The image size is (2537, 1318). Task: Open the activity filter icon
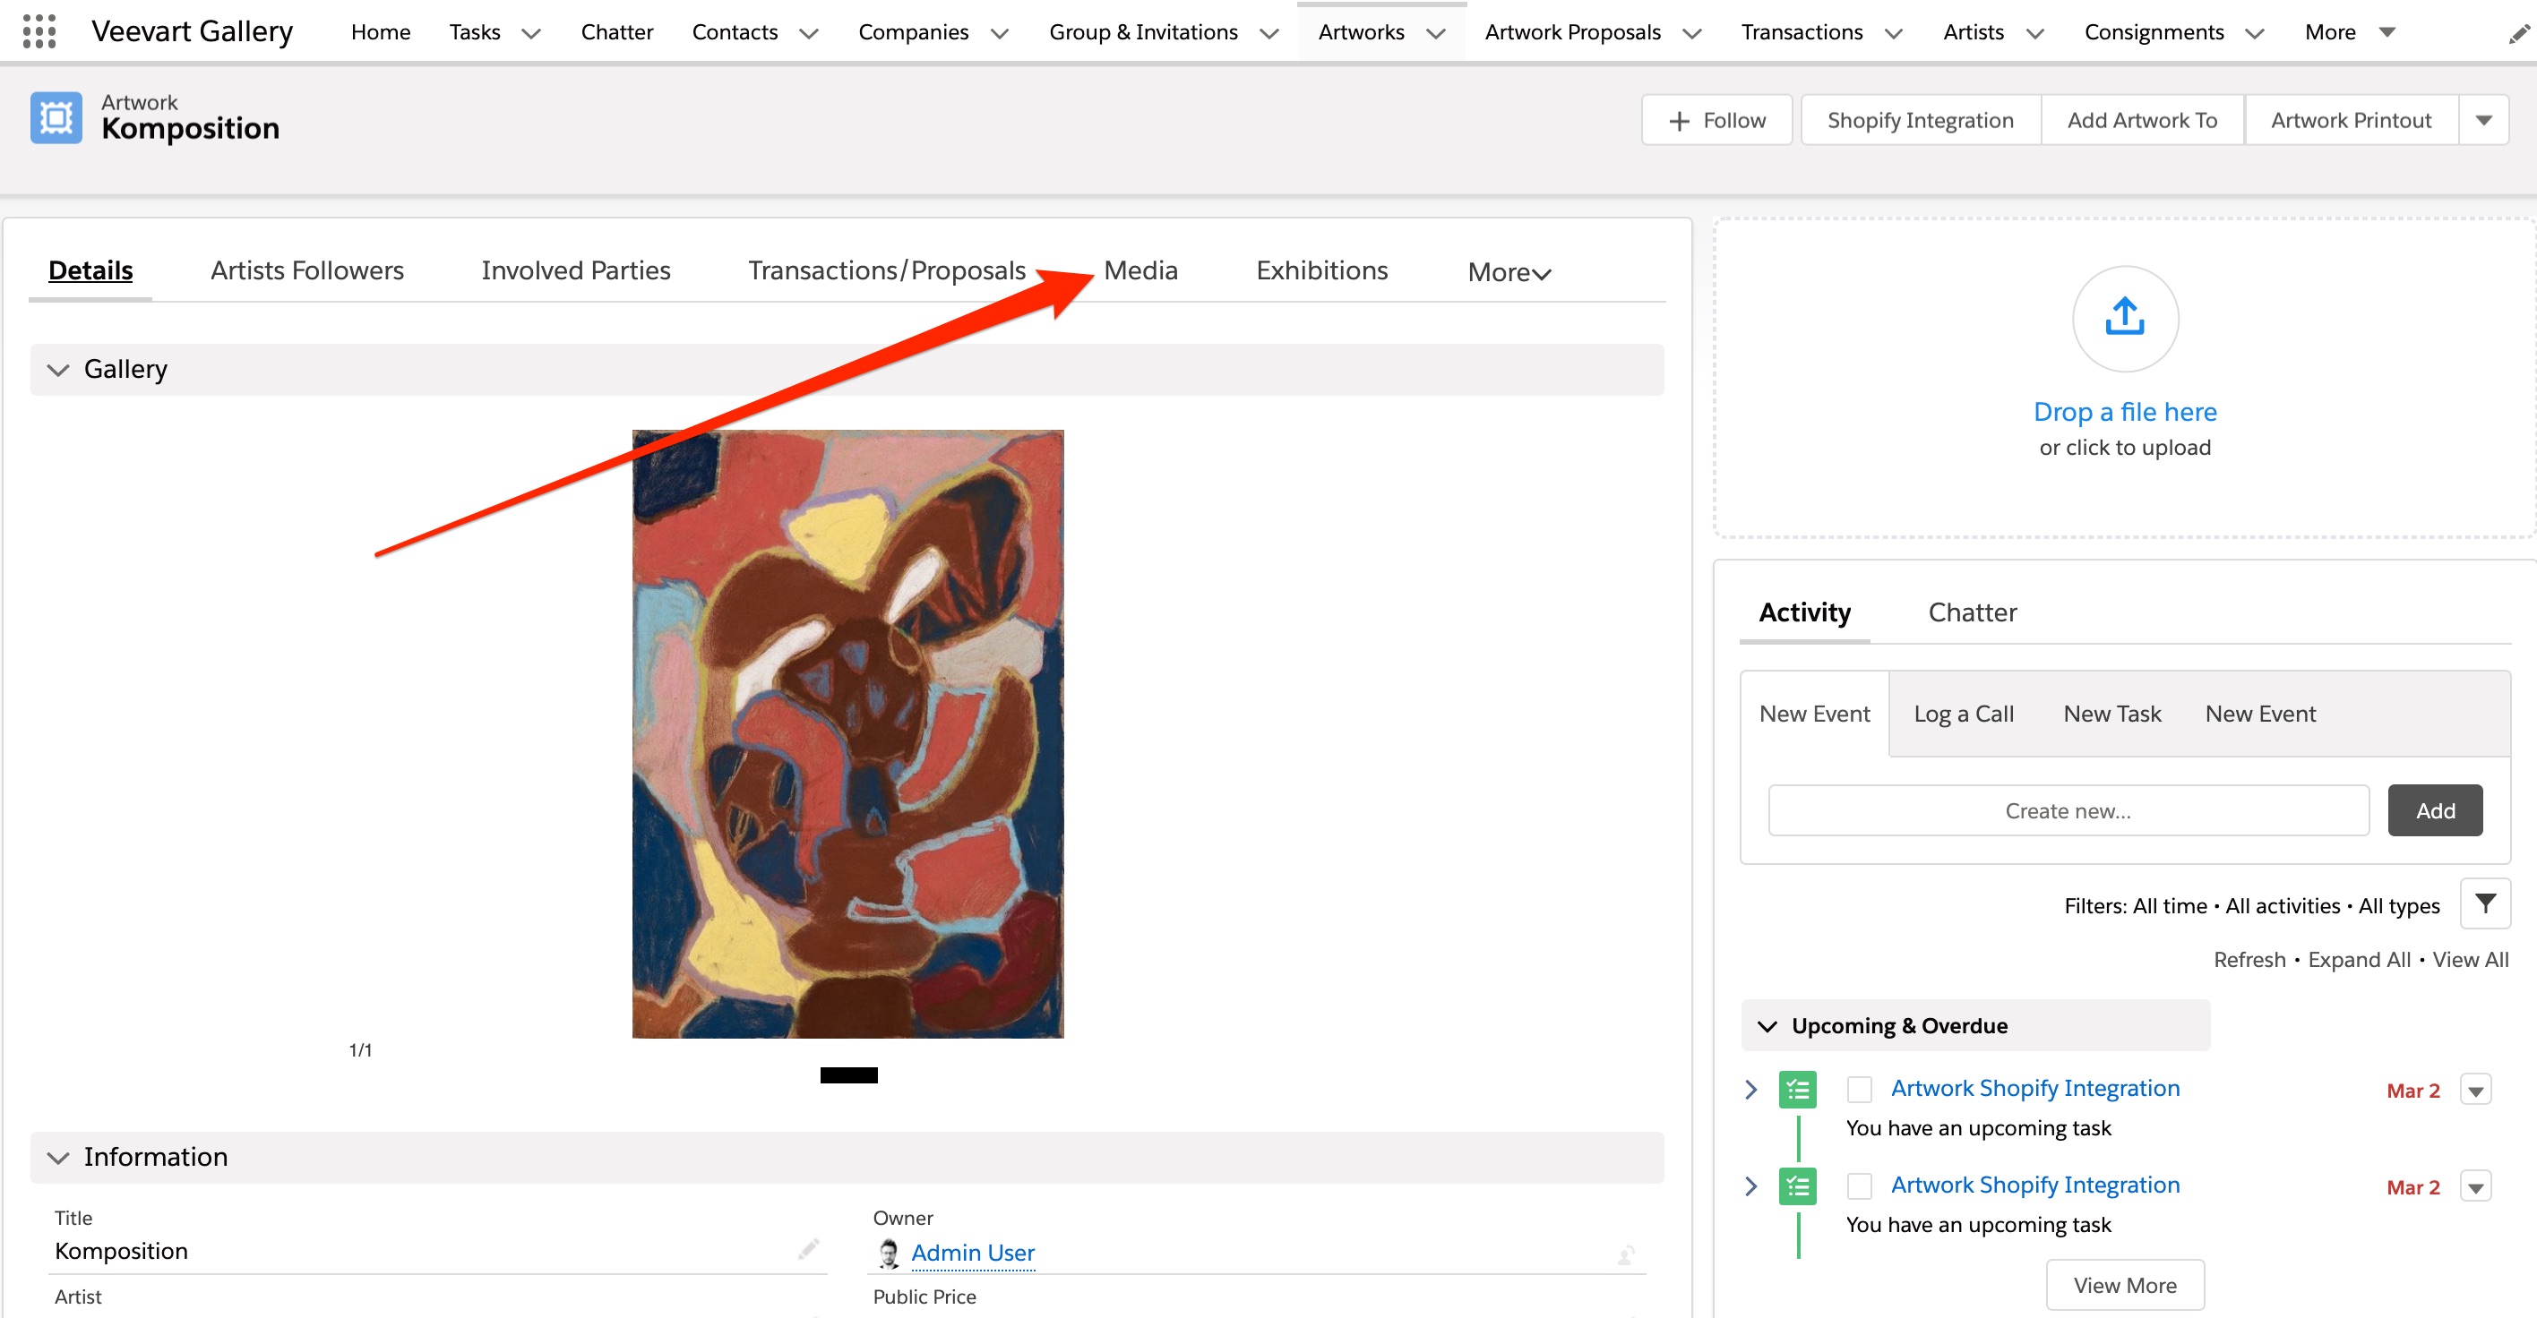2486,903
